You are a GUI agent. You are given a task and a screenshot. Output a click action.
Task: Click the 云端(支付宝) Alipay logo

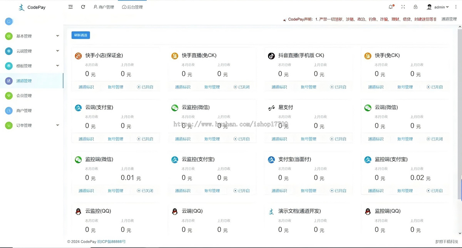click(78, 108)
